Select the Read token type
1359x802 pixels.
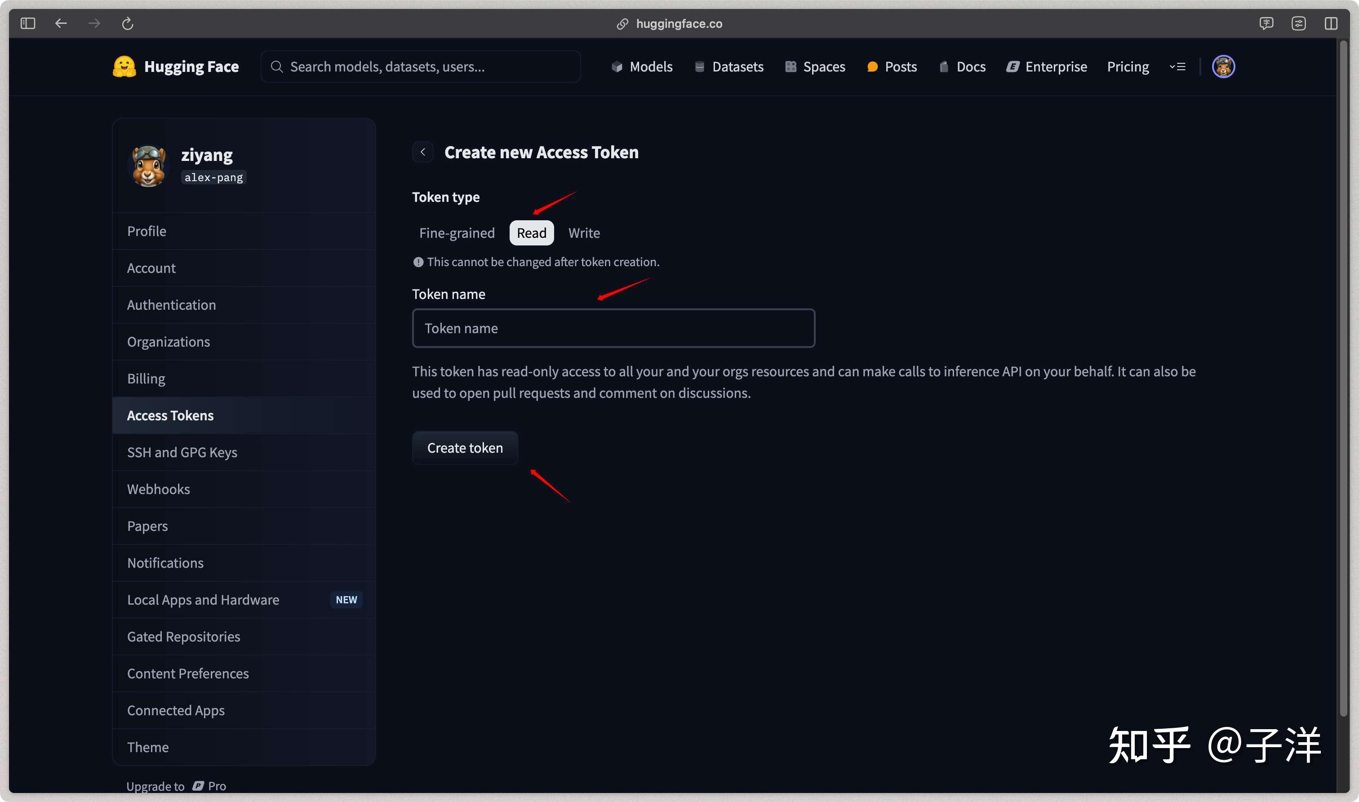click(532, 233)
